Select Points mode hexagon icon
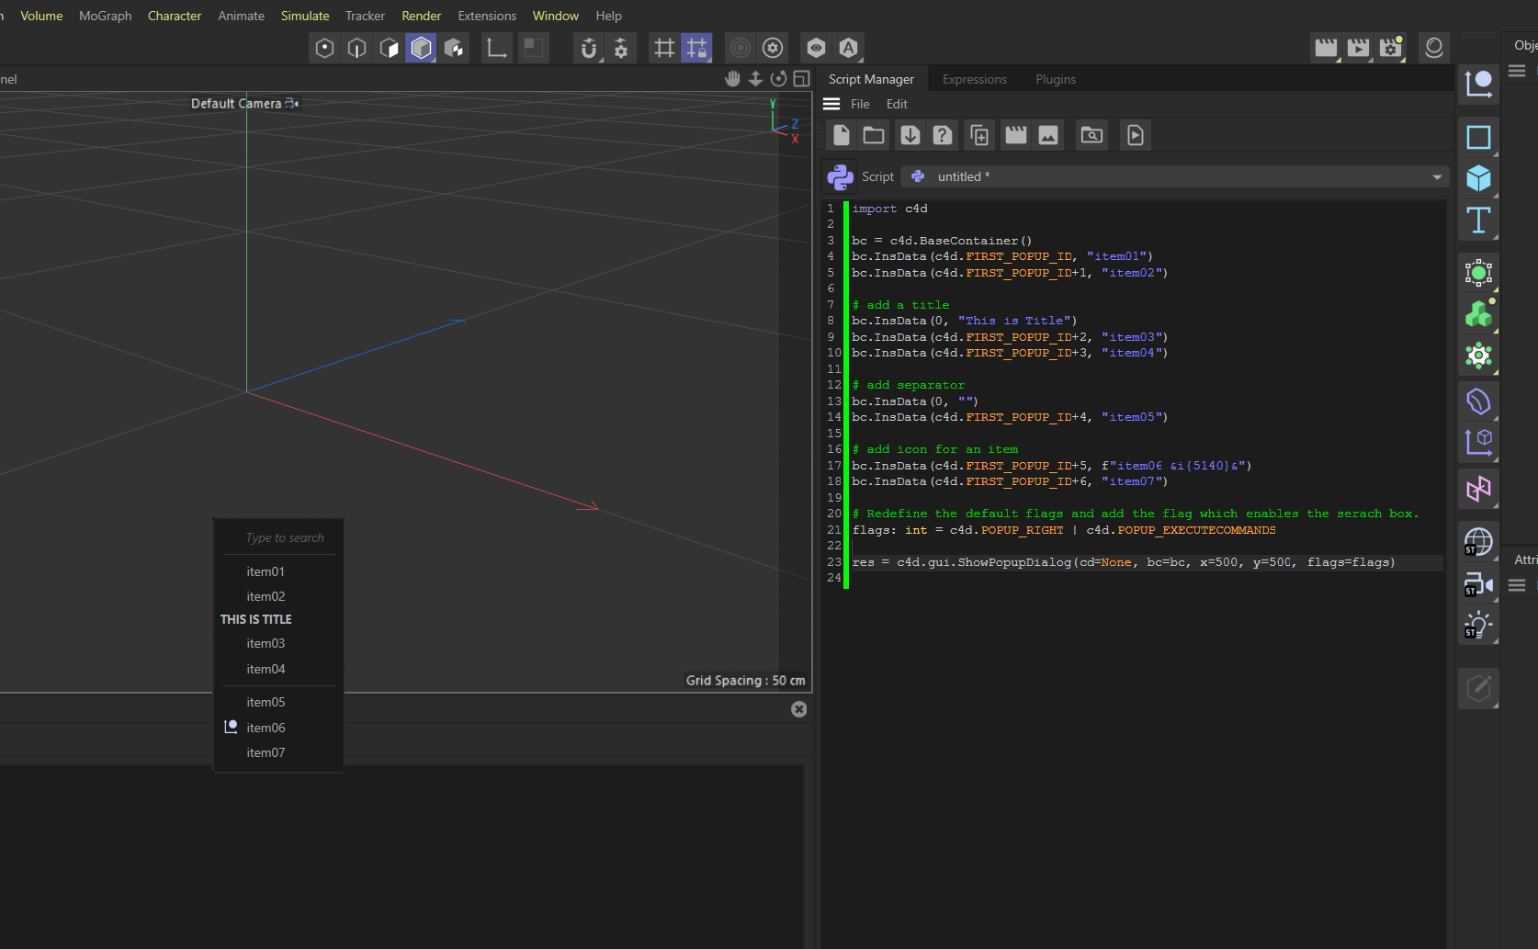The width and height of the screenshot is (1538, 949). [324, 48]
